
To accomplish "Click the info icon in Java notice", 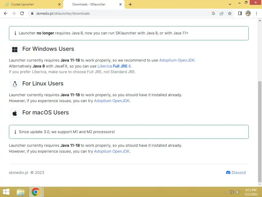I will pos(15,33).
